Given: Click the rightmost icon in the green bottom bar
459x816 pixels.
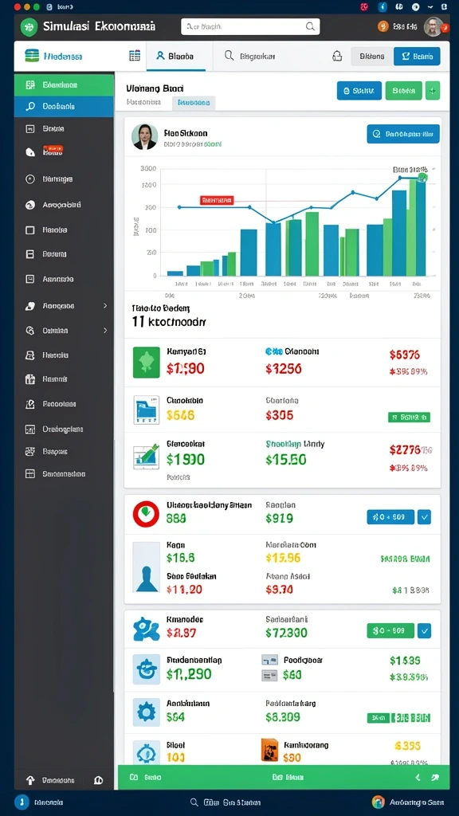Looking at the screenshot, I should 435,777.
